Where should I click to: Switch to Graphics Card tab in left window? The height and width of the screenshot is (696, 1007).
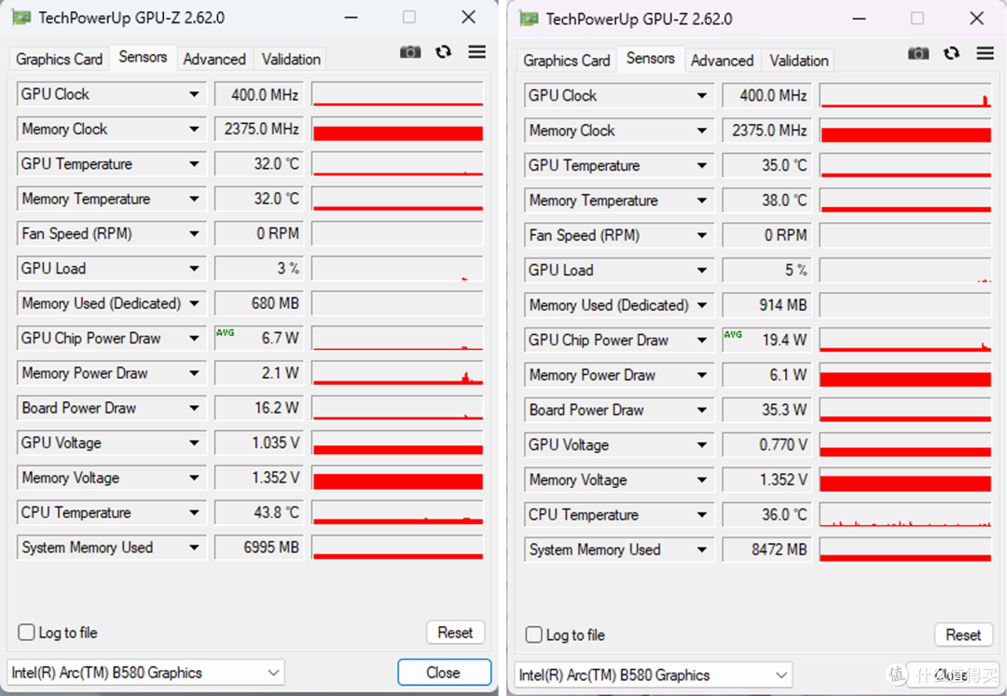[59, 59]
